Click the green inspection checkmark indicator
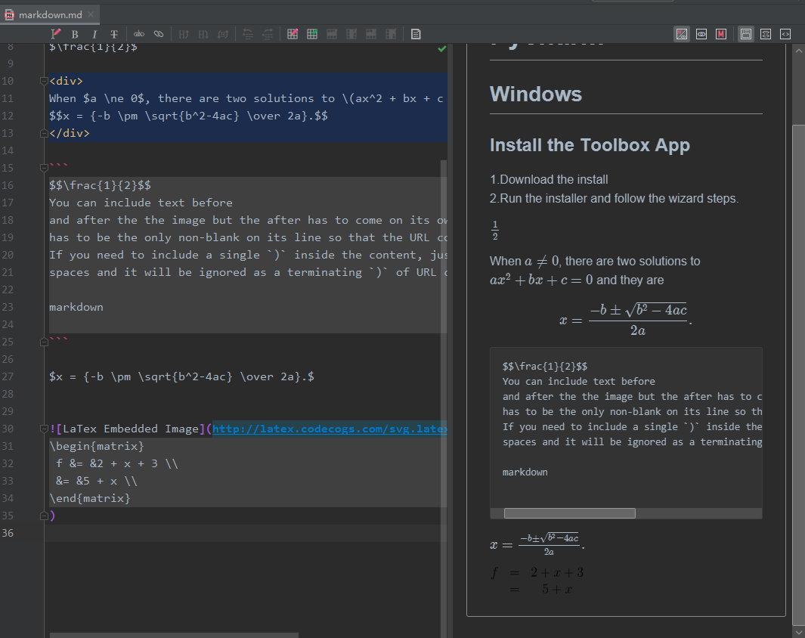This screenshot has height=638, width=805. coord(441,49)
